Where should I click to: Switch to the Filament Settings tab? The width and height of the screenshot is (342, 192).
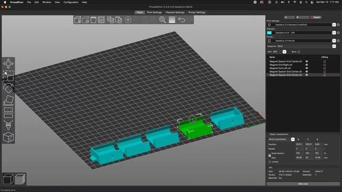coord(175,12)
